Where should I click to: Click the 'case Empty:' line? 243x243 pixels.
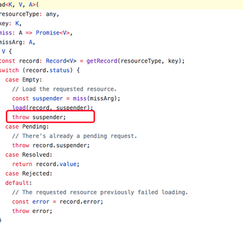(x=23, y=79)
